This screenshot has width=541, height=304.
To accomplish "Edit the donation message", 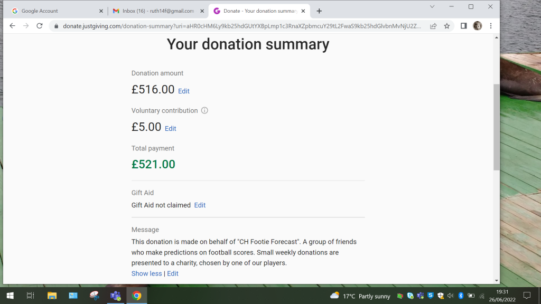I will [x=173, y=273].
